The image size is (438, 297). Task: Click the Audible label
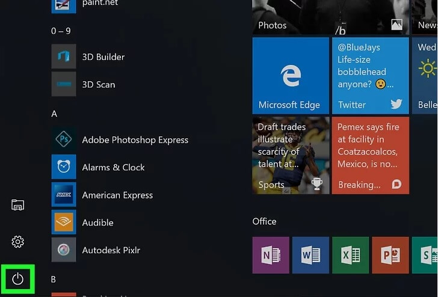pos(97,222)
